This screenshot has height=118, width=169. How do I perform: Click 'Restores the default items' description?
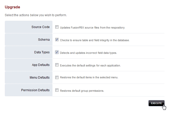(89, 78)
